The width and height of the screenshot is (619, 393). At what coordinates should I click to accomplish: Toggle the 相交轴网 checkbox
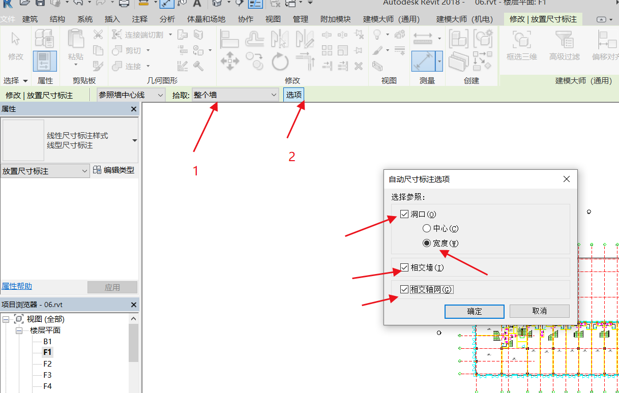coord(405,289)
